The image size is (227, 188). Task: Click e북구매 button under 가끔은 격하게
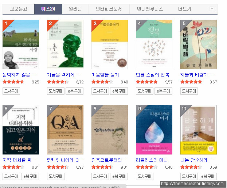click(74, 91)
